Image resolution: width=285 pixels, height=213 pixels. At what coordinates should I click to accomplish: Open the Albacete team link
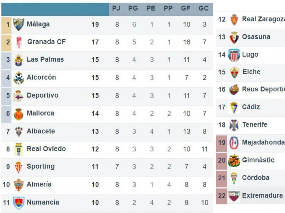click(41, 131)
